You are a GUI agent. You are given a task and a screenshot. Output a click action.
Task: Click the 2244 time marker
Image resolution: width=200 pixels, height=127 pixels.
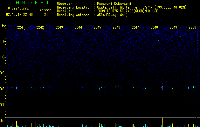click(78, 27)
